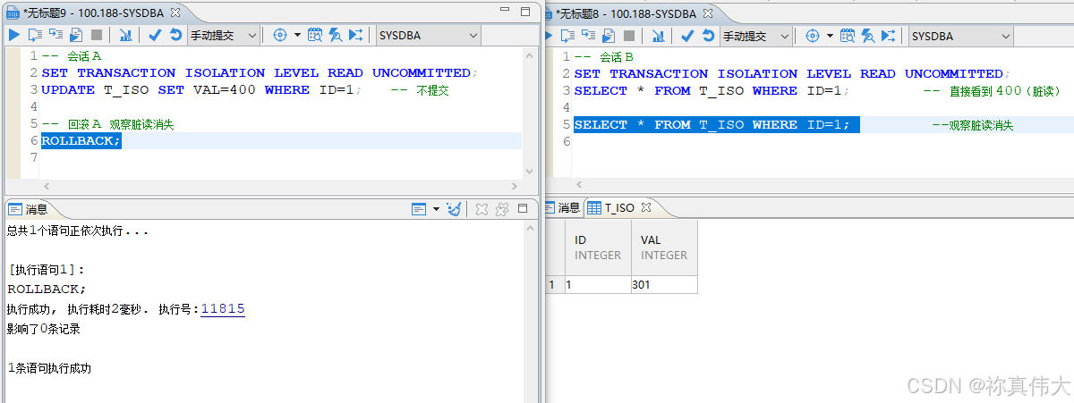1074x403 pixels.
Task: Click the SQL file icon in 无标题9 toolbar
Action: [76, 36]
